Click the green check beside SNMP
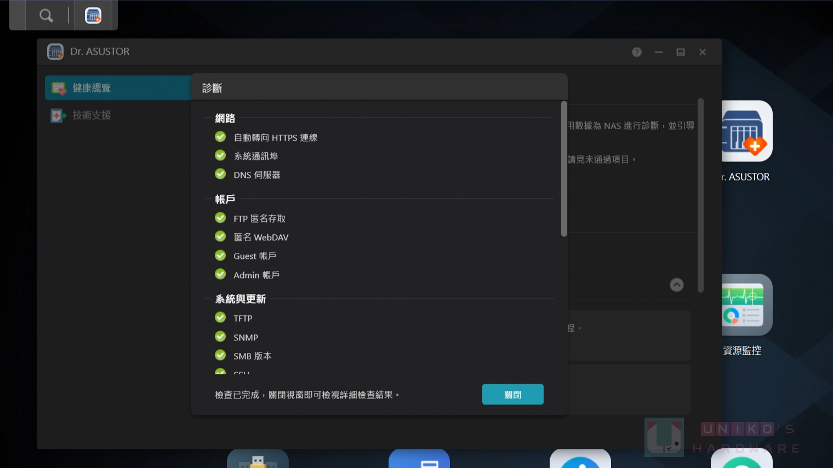The height and width of the screenshot is (468, 833). point(220,337)
